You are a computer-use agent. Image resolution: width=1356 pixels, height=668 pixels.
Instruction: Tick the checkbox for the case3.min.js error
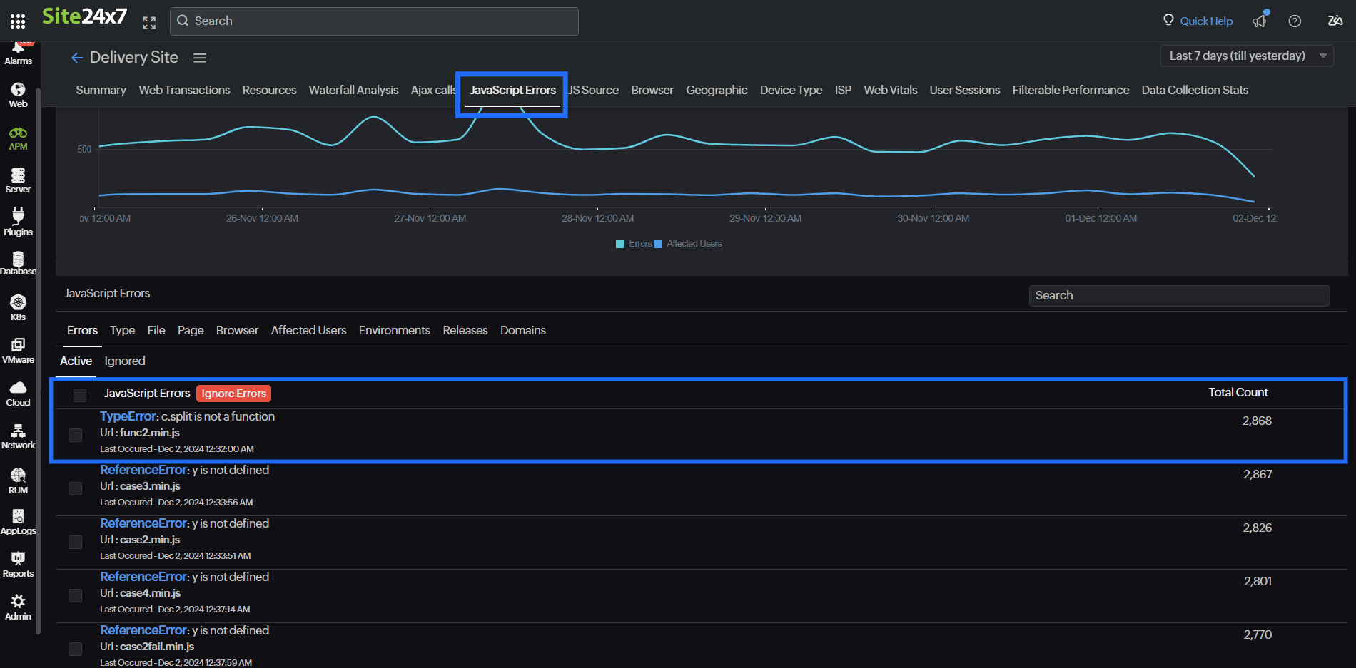click(75, 488)
